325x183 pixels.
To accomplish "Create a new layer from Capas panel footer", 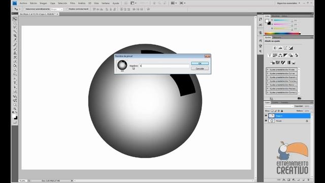I will click(x=304, y=180).
